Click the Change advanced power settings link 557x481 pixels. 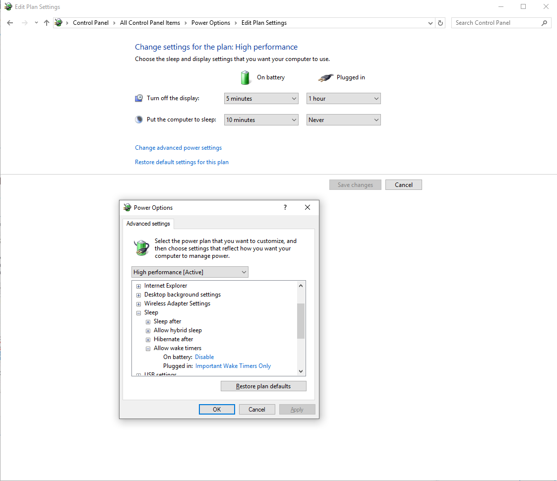(178, 148)
